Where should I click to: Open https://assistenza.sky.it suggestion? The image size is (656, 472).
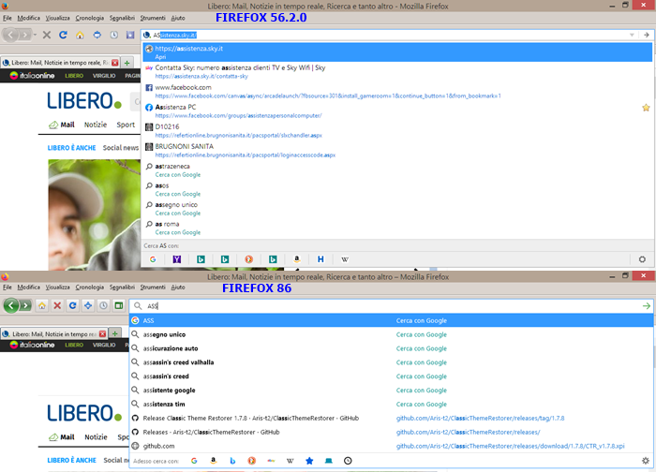coord(397,52)
